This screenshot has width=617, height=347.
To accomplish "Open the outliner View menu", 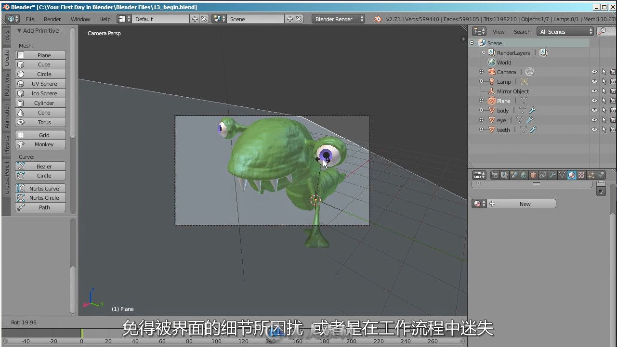I will pyautogui.click(x=499, y=32).
